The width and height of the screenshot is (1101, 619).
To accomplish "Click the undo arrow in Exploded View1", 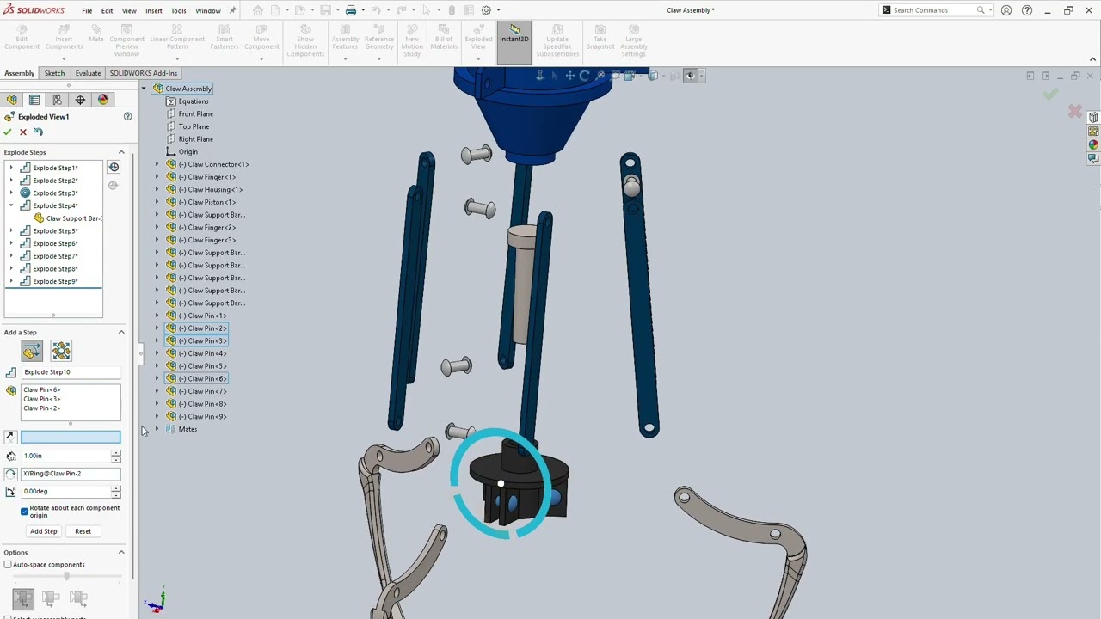I will [x=38, y=132].
